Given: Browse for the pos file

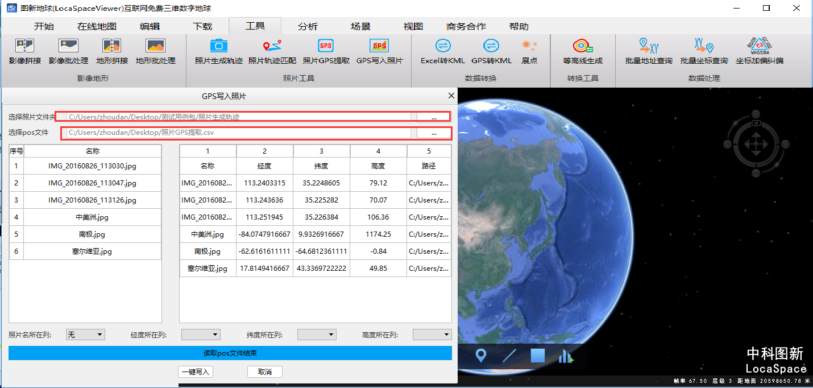Looking at the screenshot, I should point(434,133).
